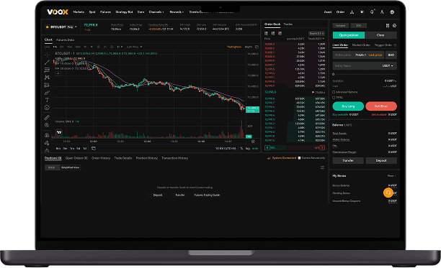Click the VOOX logo
Viewport: 441px width, 268px height.
coord(58,11)
